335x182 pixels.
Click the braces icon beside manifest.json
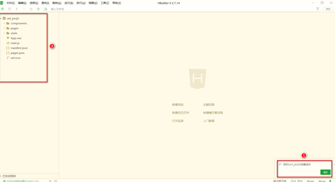pos(8,48)
